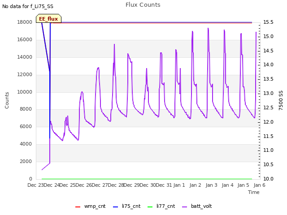Click the green li77_cnt legend swatch
The image size is (287, 215).
(150, 207)
